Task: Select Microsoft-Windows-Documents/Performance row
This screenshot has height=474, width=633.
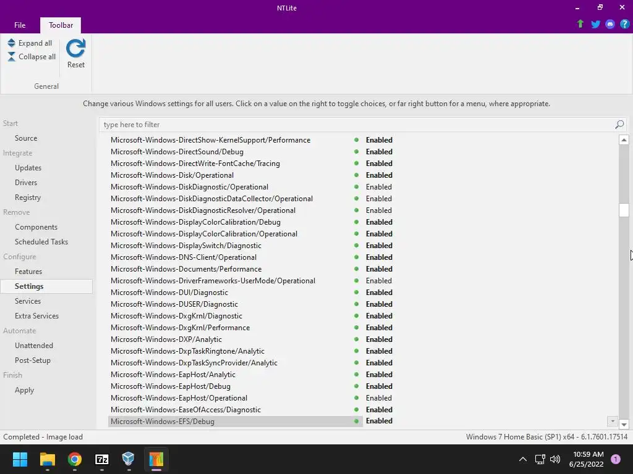Action: [186, 269]
